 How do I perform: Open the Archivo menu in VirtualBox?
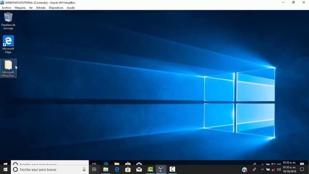[x=6, y=8]
